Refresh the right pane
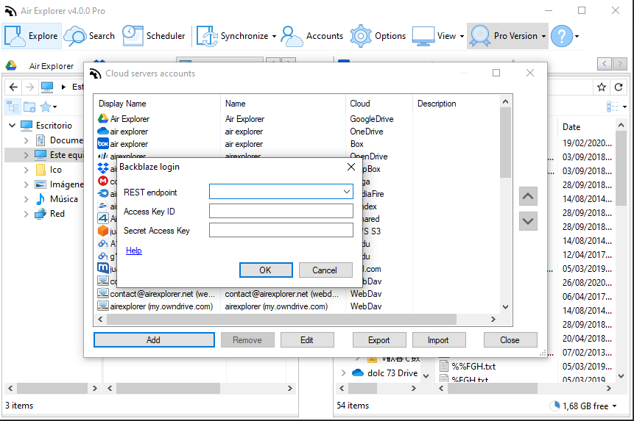Image resolution: width=634 pixels, height=421 pixels. pos(619,87)
